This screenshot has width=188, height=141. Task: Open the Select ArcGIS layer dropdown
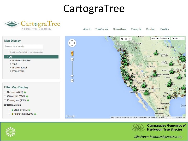click(x=160, y=38)
